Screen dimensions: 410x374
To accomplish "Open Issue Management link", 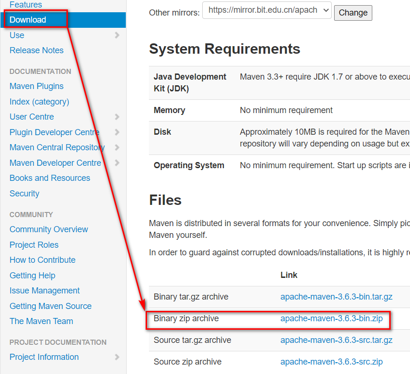I will [44, 290].
